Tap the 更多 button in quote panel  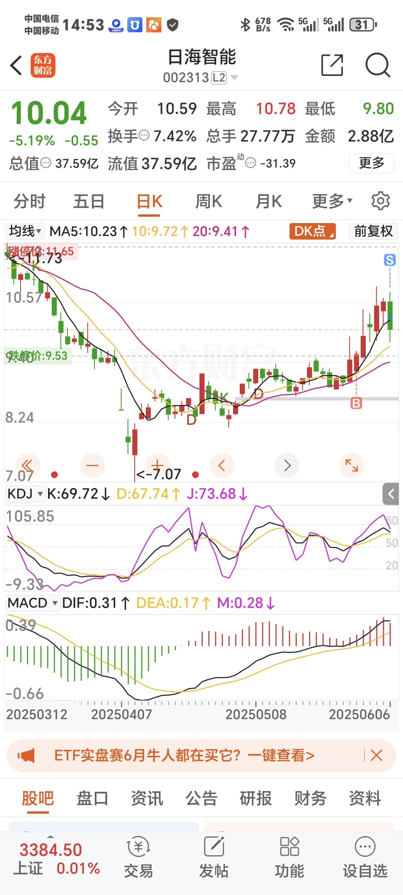pyautogui.click(x=371, y=163)
